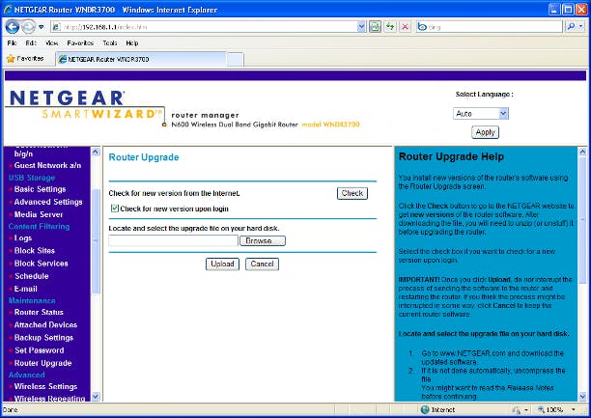Open the search provider dropdown arrow
Viewport: 591px width, 418px height.
(581, 27)
